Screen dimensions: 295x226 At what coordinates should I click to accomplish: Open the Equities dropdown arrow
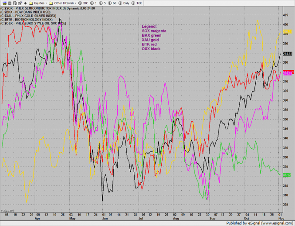(46, 3)
